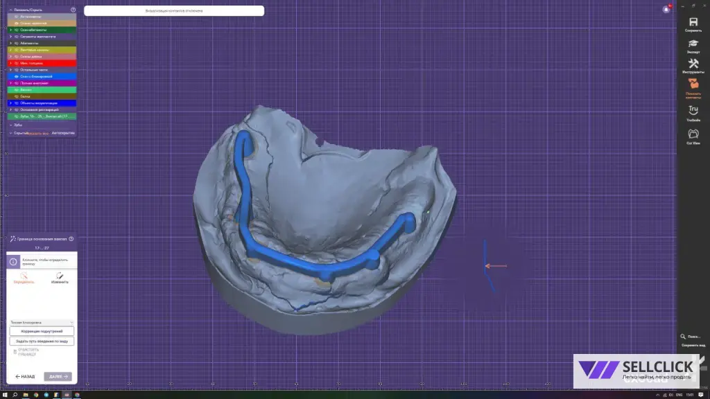Open the blocking type dropdown
The image size is (710, 399).
click(42, 322)
